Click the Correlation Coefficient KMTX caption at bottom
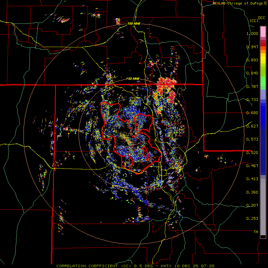 point(135,266)
